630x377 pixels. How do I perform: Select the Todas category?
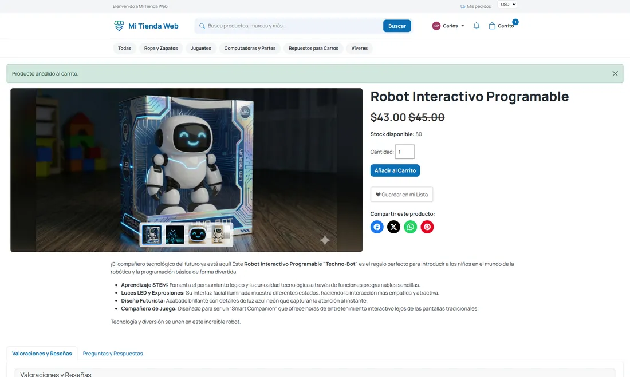coord(124,48)
